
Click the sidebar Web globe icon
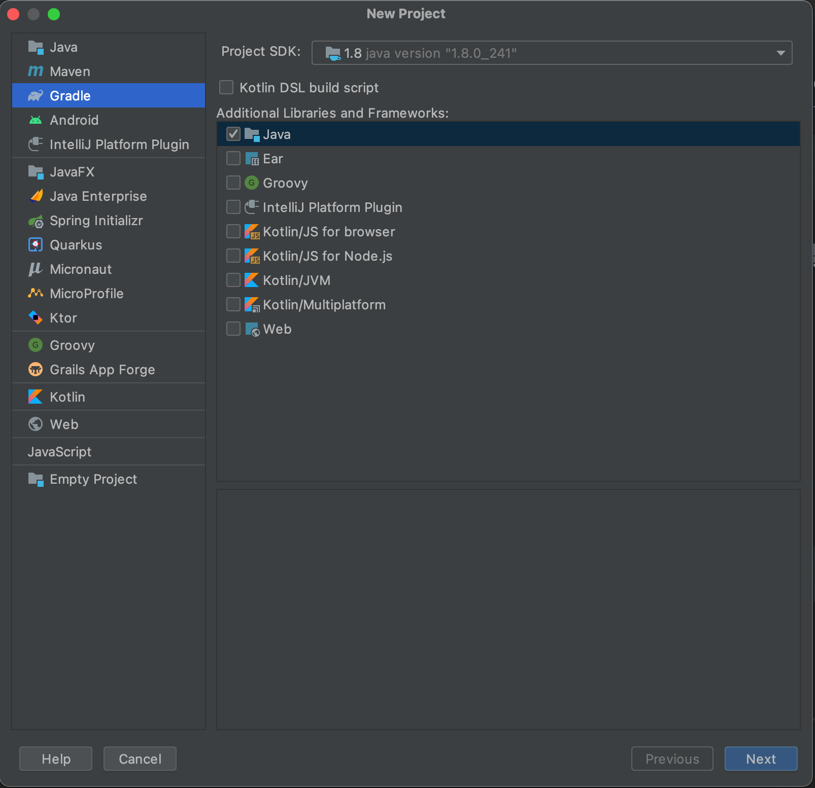(x=36, y=424)
